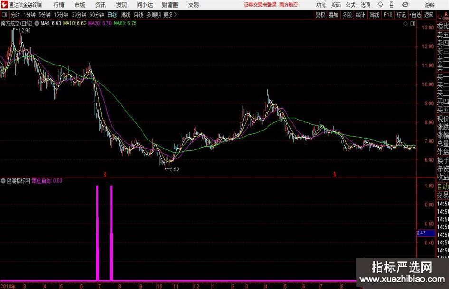Image resolution: width=449 pixels, height=289 pixels.
Task: Click 南方航空 stock name in title bar
Action: (289, 5)
